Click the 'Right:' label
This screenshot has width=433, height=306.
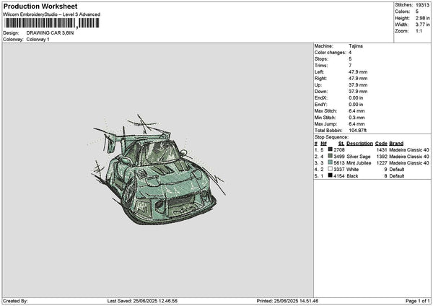click(x=320, y=79)
